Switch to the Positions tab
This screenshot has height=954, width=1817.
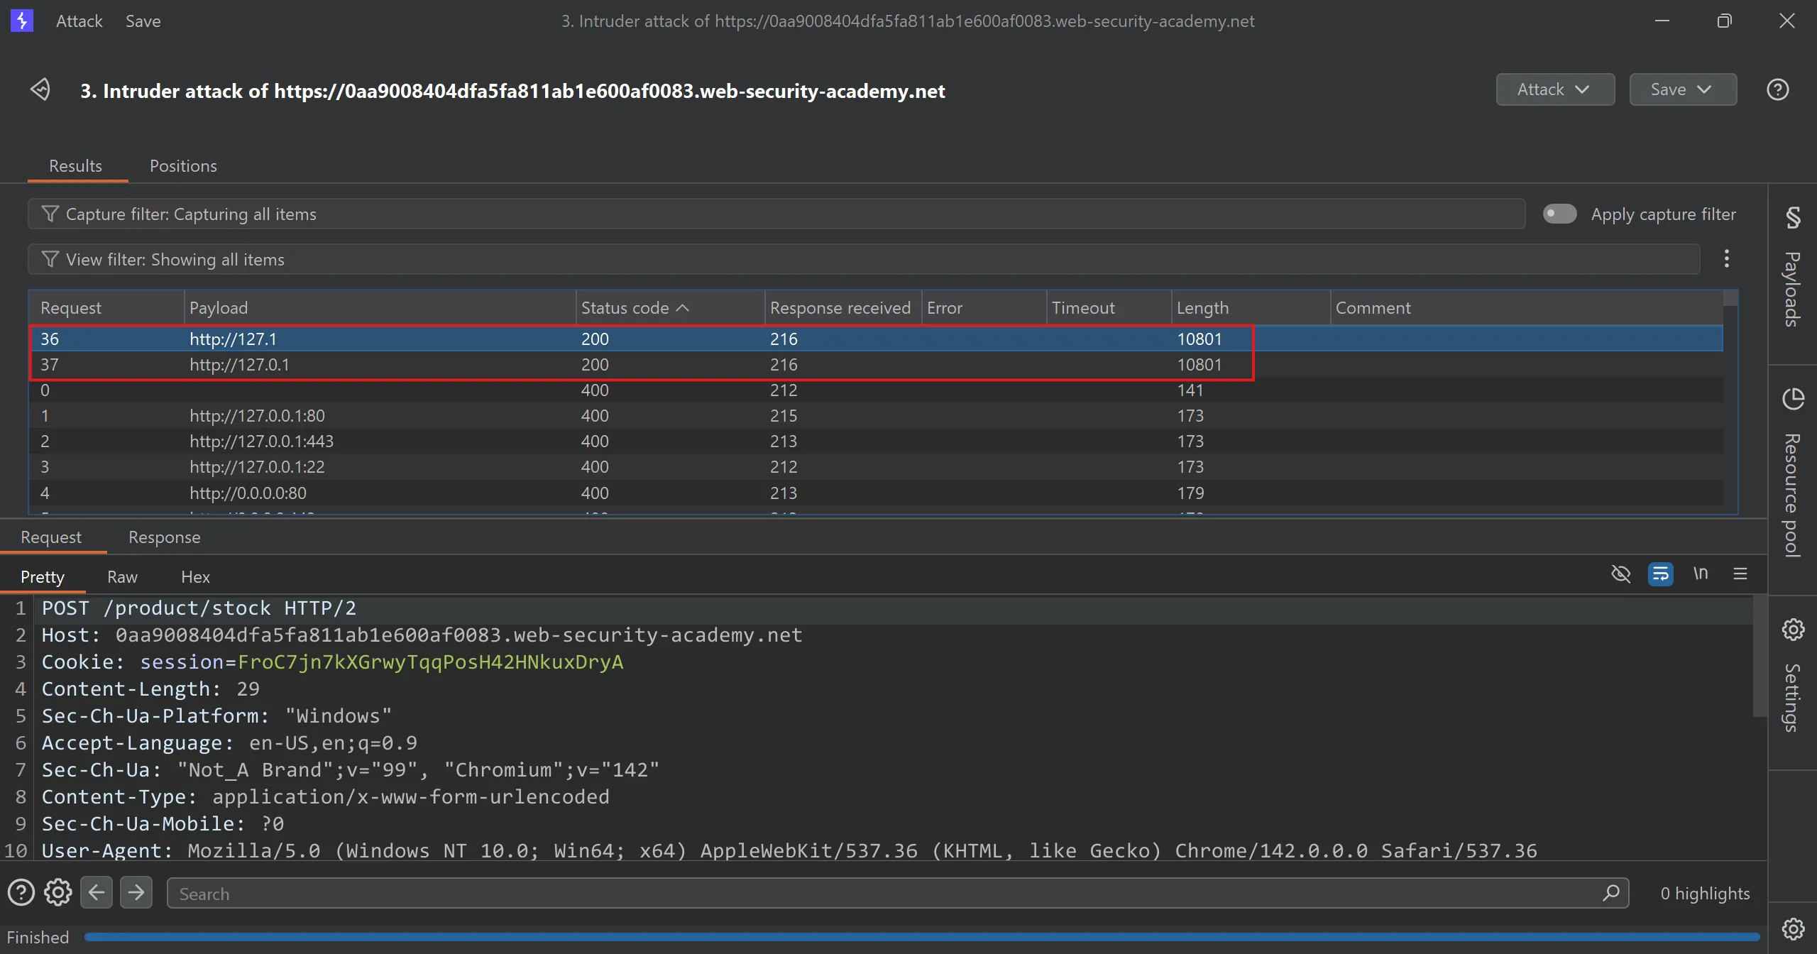[183, 166]
